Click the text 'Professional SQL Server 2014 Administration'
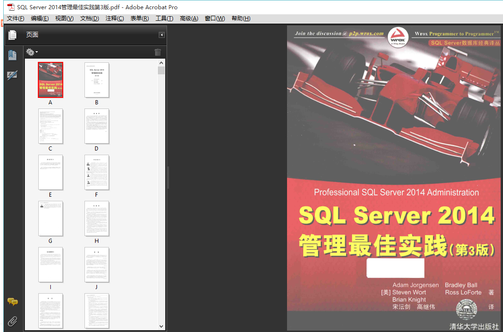Screen dimensions: 503x332 click(396, 193)
